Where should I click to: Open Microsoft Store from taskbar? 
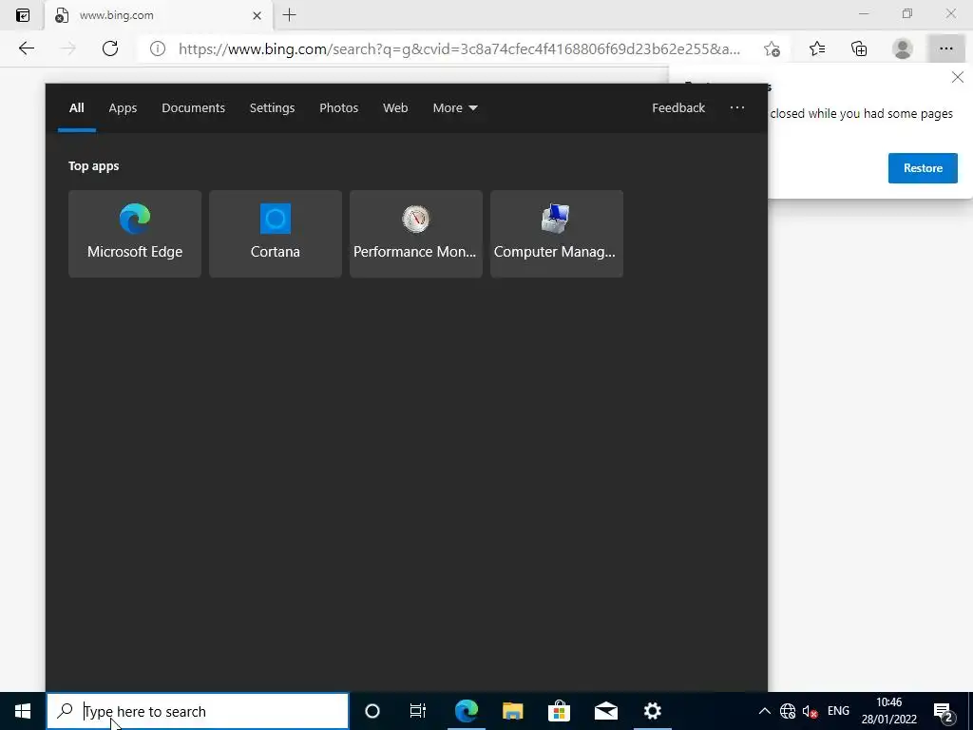[x=559, y=711]
